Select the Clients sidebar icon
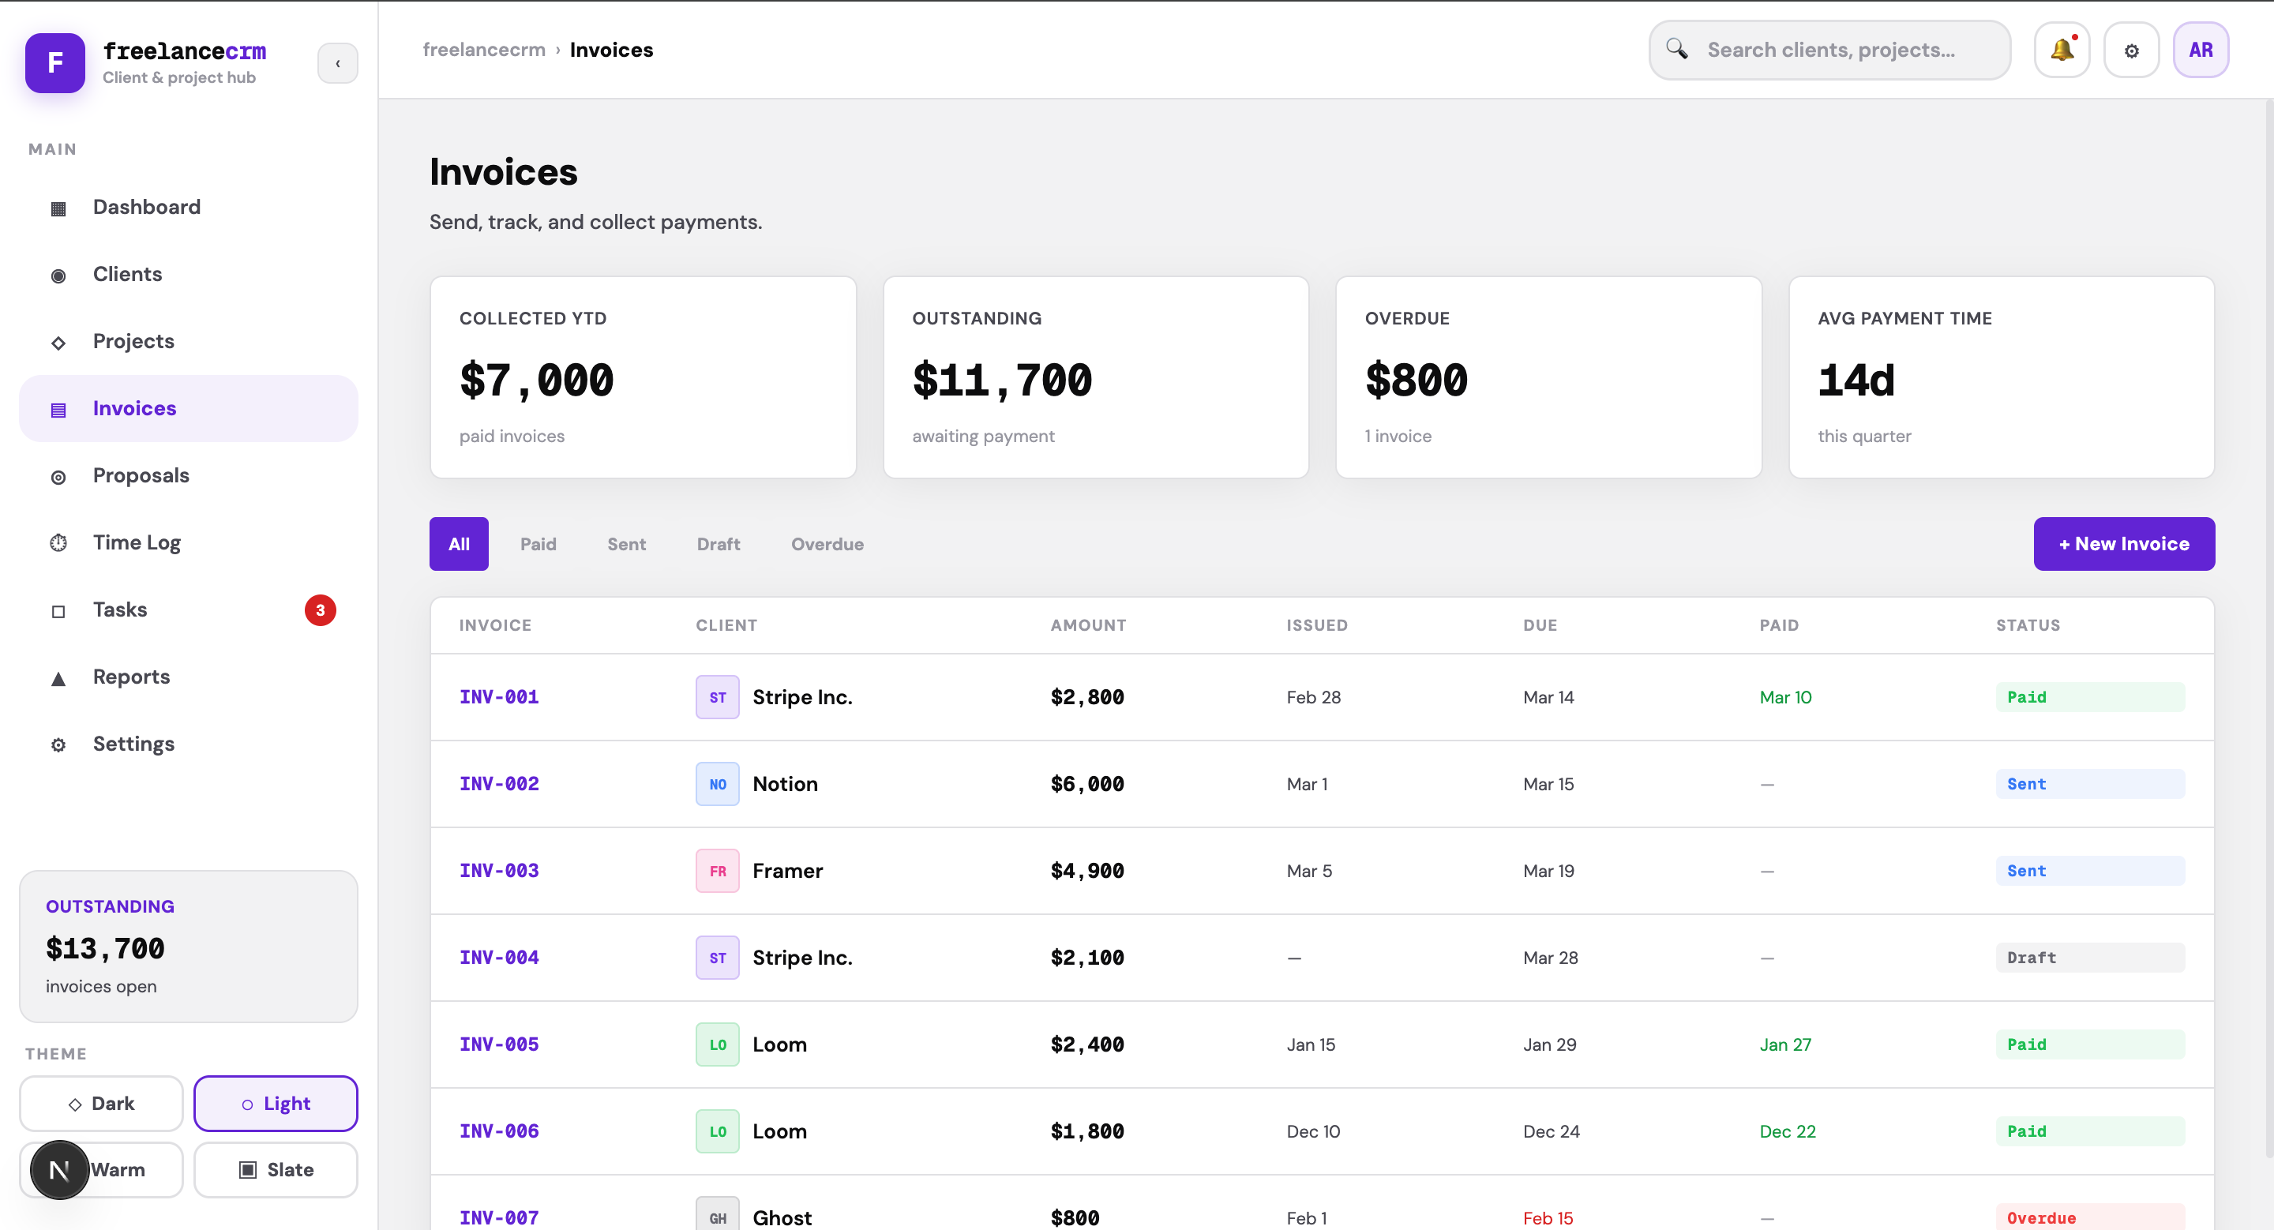 58,275
